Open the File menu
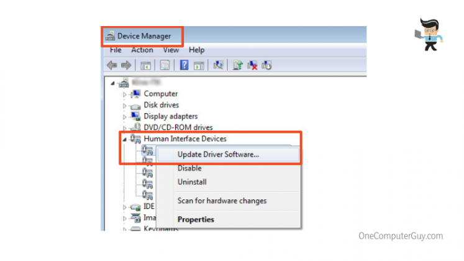The image size is (464, 261). coord(116,50)
